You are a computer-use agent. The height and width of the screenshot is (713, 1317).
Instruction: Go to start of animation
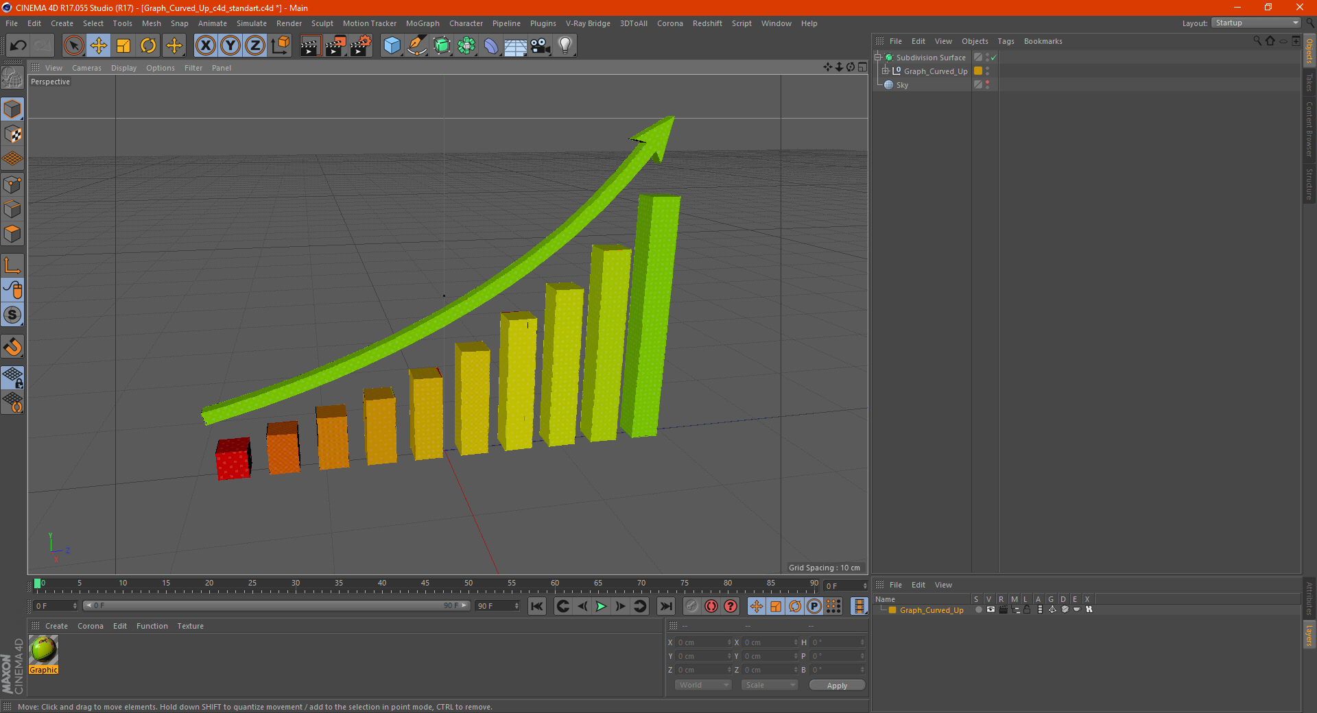[537, 606]
